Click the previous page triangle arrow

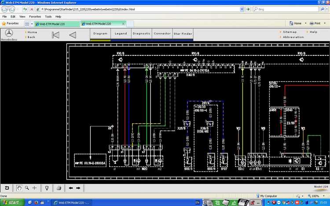[x=73, y=35]
